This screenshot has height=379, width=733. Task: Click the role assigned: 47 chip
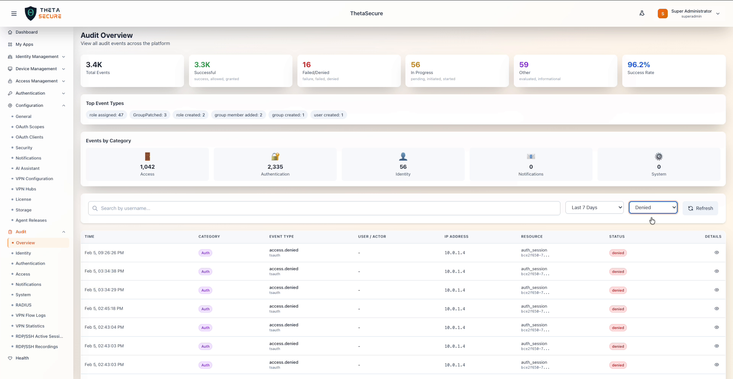tap(106, 115)
